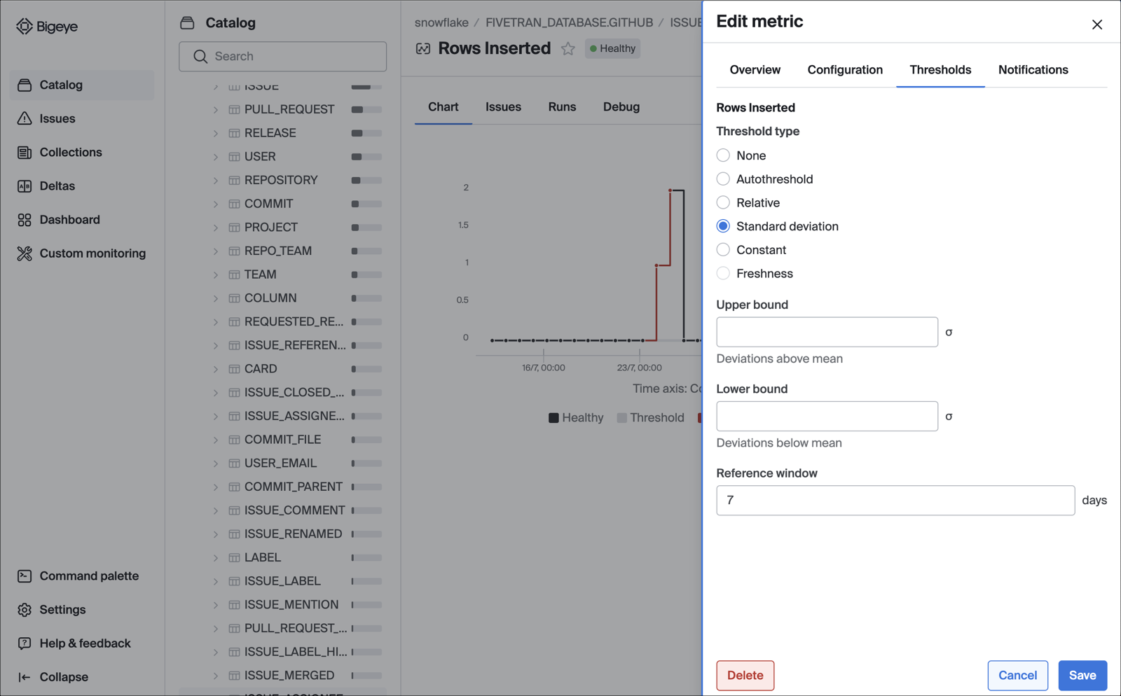Viewport: 1121px width, 696px height.
Task: Switch to the Notifications tab
Action: (x=1033, y=70)
